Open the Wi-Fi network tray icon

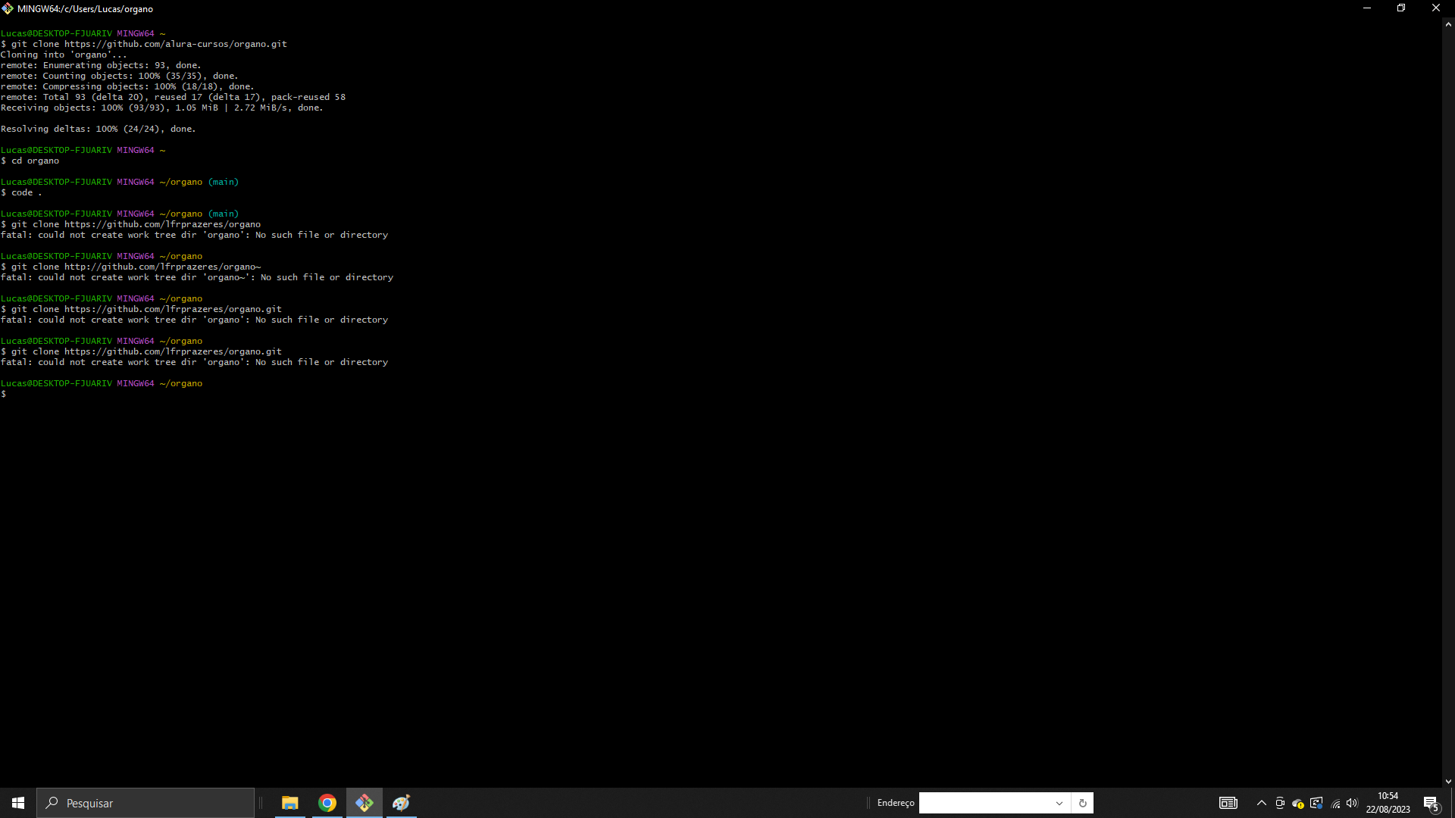coord(1335,803)
